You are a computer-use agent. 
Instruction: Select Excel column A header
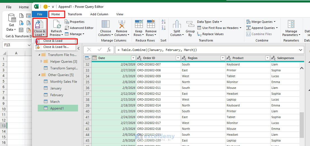coord(16,53)
